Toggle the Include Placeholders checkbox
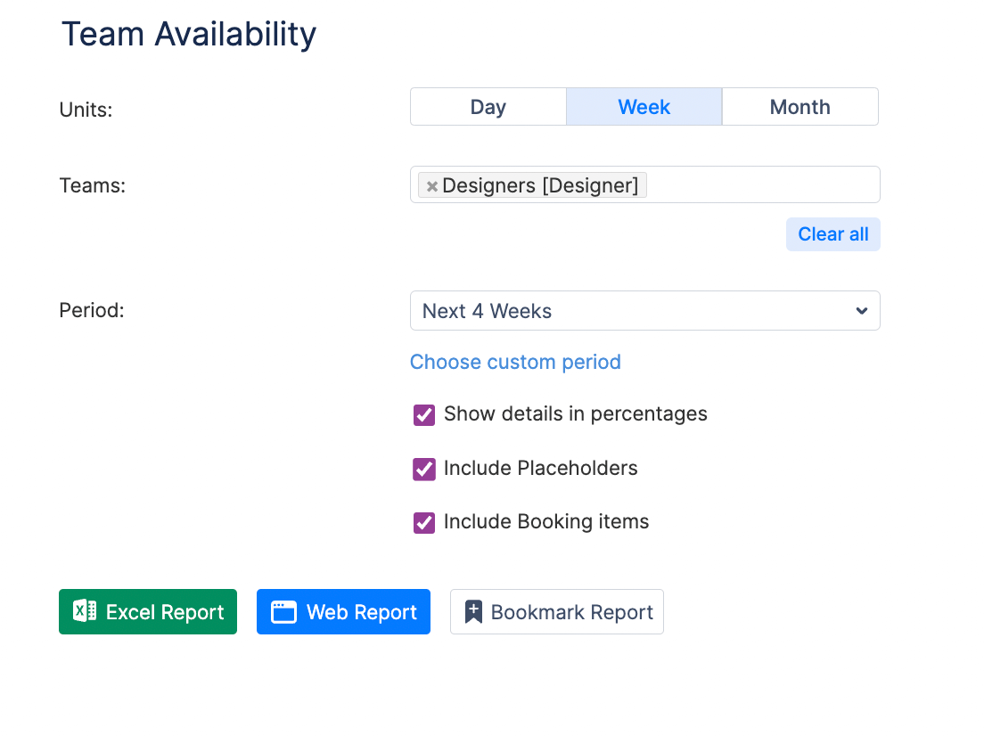The image size is (984, 736). click(424, 470)
